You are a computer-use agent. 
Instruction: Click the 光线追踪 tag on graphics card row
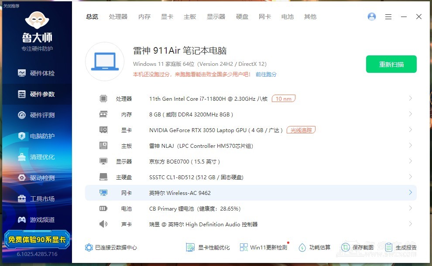(301, 130)
